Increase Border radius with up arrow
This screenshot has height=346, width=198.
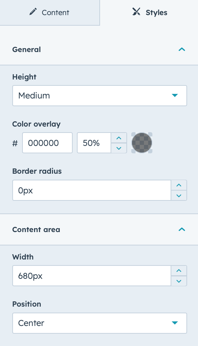click(x=179, y=185)
